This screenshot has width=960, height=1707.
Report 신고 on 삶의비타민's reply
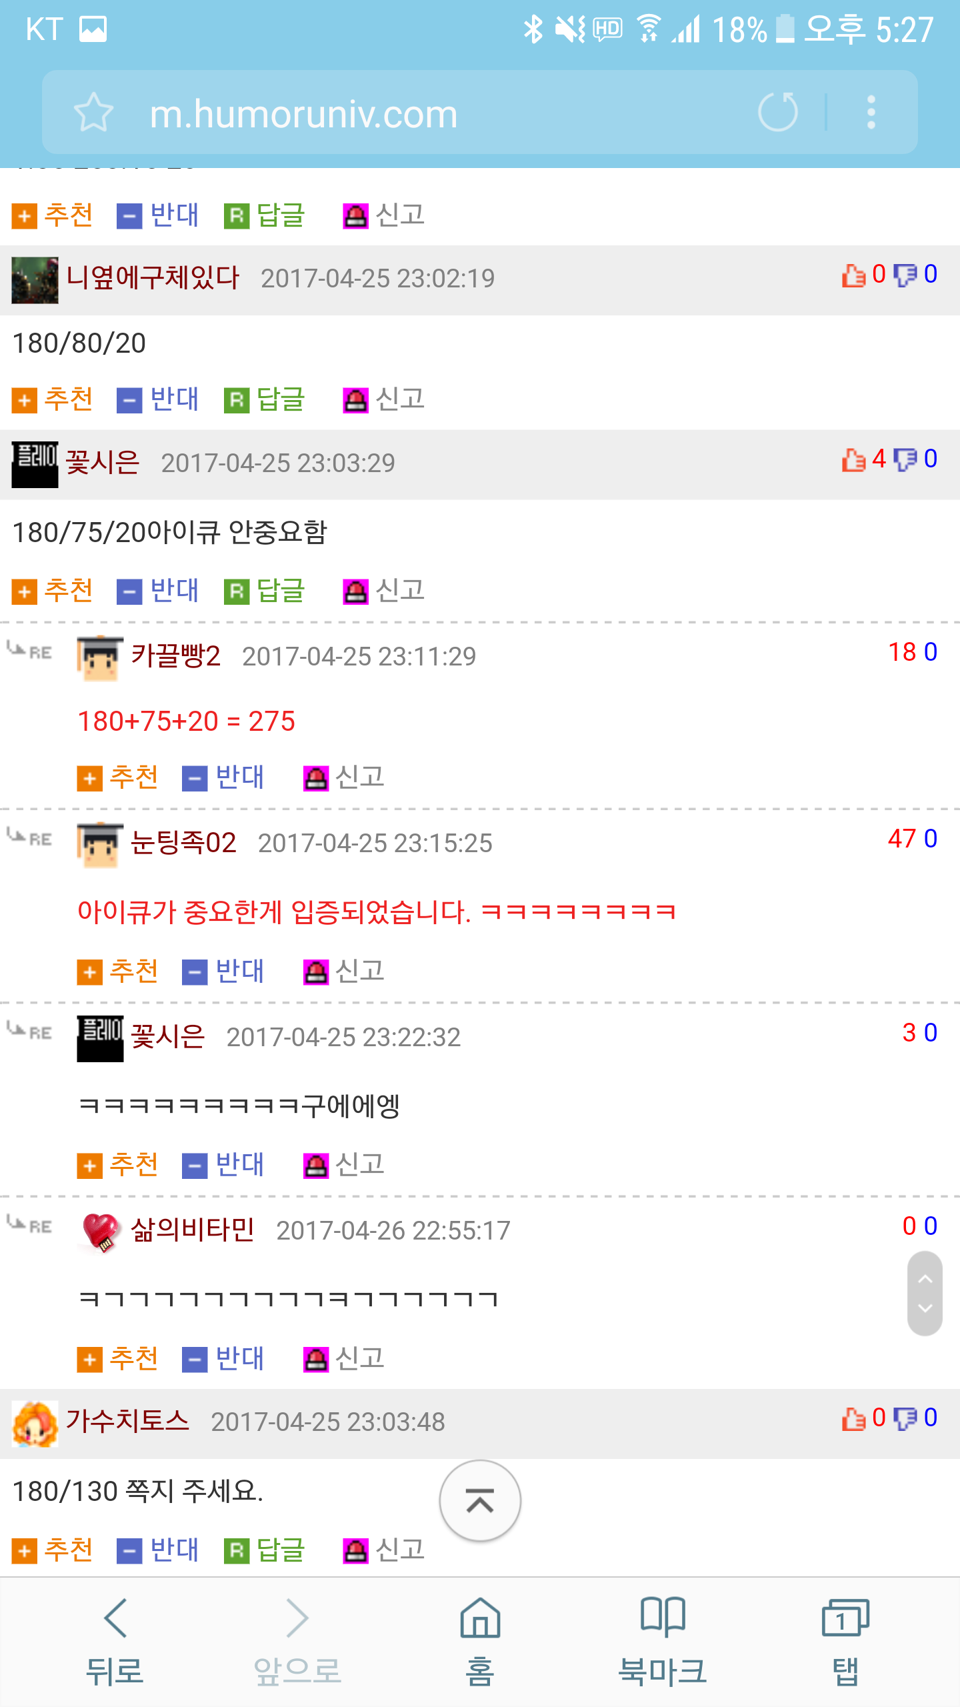pos(344,1359)
